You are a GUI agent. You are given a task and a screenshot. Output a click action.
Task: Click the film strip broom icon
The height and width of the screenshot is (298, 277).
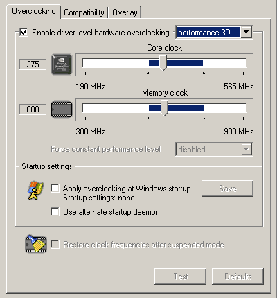[36, 244]
